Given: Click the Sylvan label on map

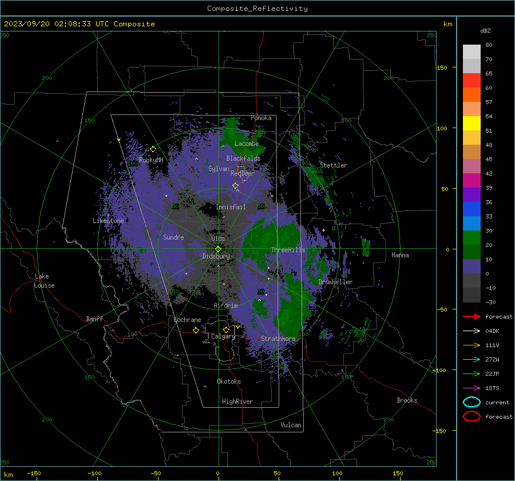Looking at the screenshot, I should [219, 169].
